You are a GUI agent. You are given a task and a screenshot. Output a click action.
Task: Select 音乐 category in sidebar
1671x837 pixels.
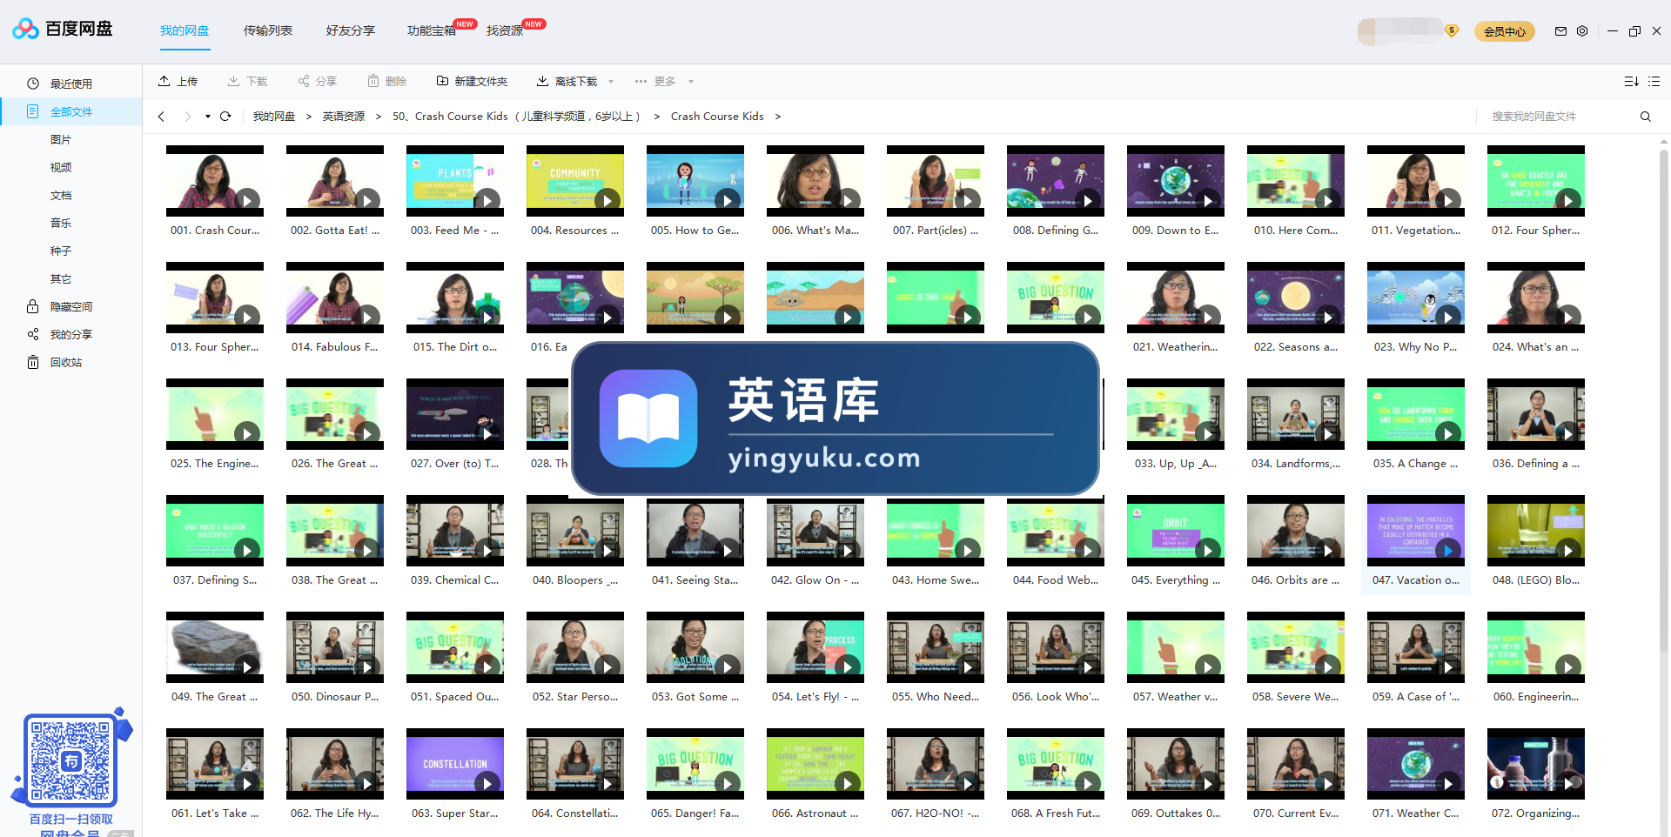(61, 223)
